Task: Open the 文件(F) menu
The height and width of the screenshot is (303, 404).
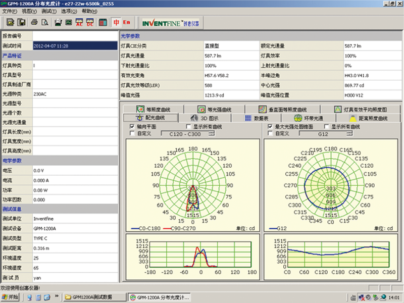Action: click(x=10, y=11)
